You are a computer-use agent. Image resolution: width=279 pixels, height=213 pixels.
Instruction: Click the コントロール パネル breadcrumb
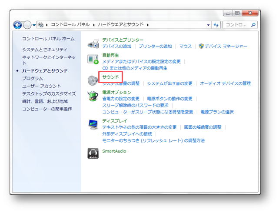70,24
